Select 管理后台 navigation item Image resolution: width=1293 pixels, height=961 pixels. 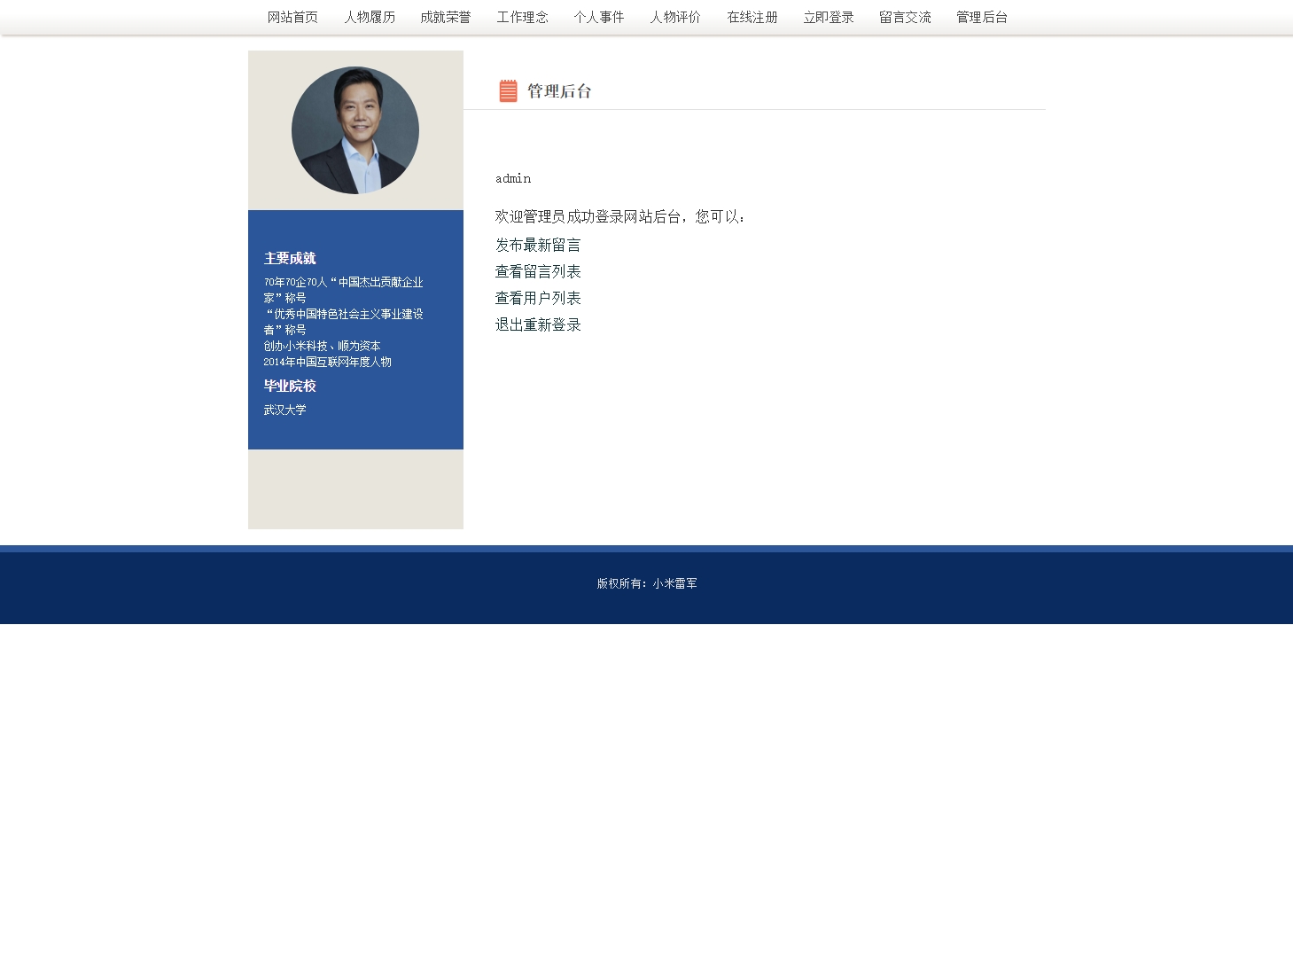[x=982, y=17]
